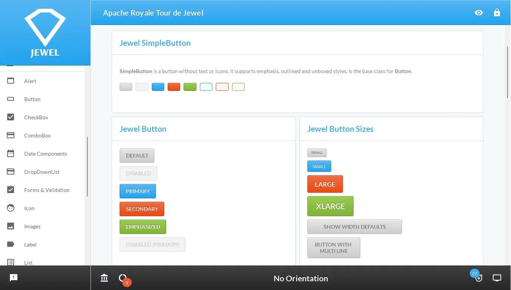Click the blue-outlined SimpleButton
This screenshot has height=290, width=511.
point(206,87)
